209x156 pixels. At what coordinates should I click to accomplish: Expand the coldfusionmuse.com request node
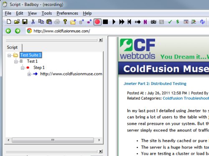29,74
